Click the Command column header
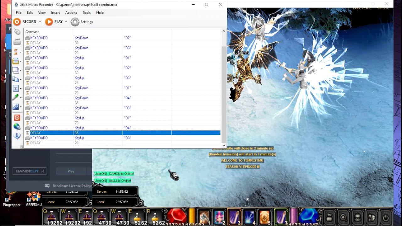402x226 pixels. click(48, 32)
